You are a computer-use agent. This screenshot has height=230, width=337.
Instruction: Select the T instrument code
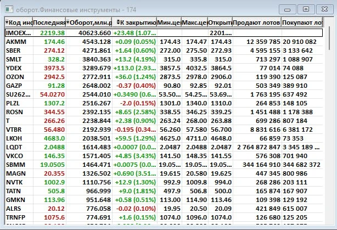pyautogui.click(x=8, y=121)
